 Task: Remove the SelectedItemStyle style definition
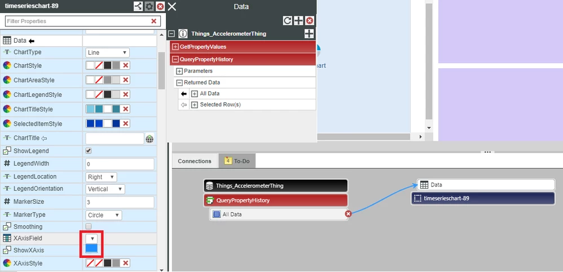click(125, 124)
